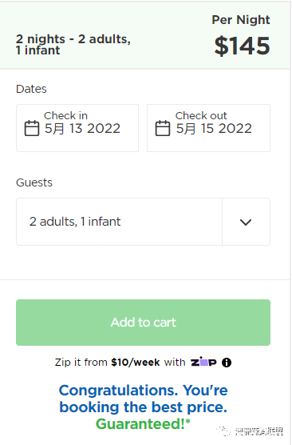292x445 pixels.
Task: Expand the Guests chevron arrow
Action: [x=246, y=222]
